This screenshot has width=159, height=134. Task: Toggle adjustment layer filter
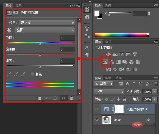pyautogui.click(x=127, y=84)
